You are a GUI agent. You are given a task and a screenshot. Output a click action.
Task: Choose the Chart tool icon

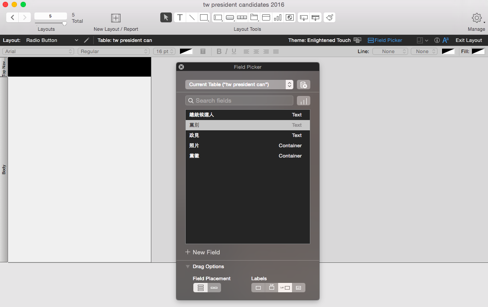point(278,17)
